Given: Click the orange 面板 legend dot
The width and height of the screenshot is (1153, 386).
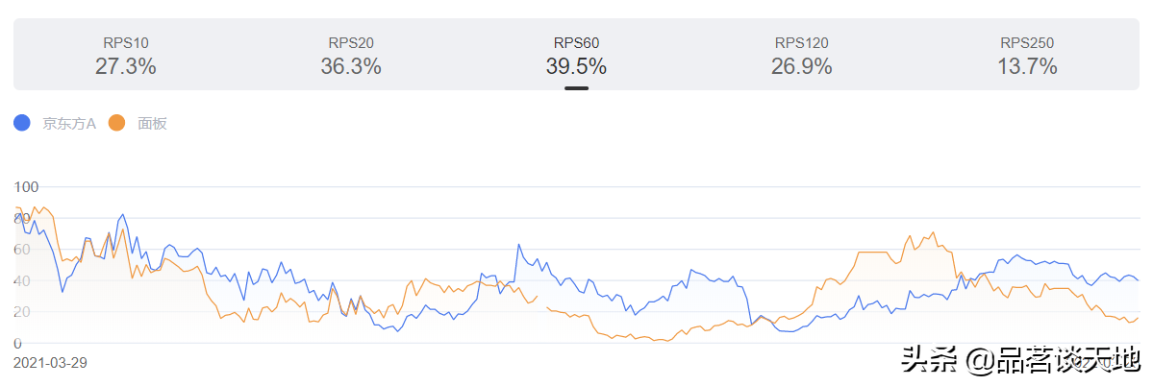Looking at the screenshot, I should [117, 123].
